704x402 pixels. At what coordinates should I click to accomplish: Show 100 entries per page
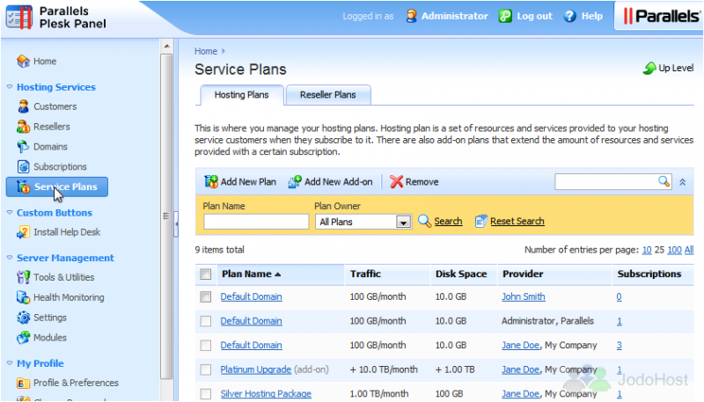pyautogui.click(x=674, y=250)
